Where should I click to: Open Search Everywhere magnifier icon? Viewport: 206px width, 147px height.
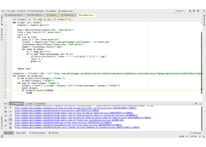pyautogui.click(x=204, y=11)
